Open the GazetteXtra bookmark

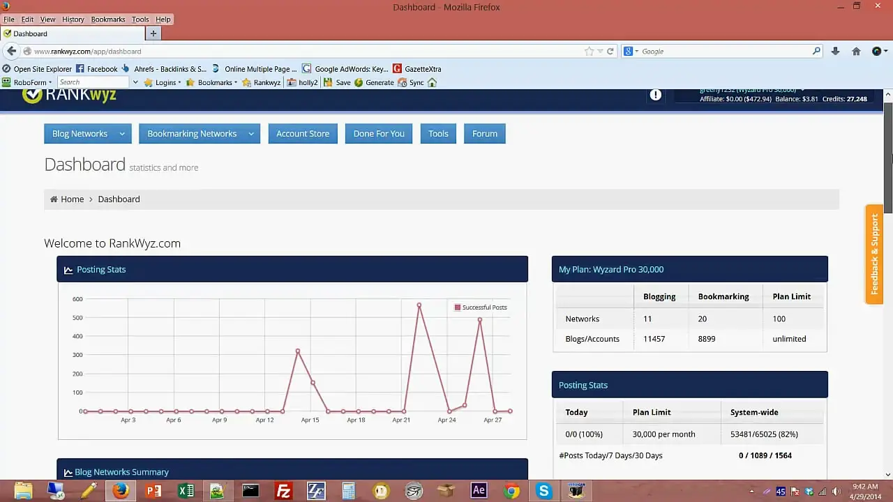(417, 69)
